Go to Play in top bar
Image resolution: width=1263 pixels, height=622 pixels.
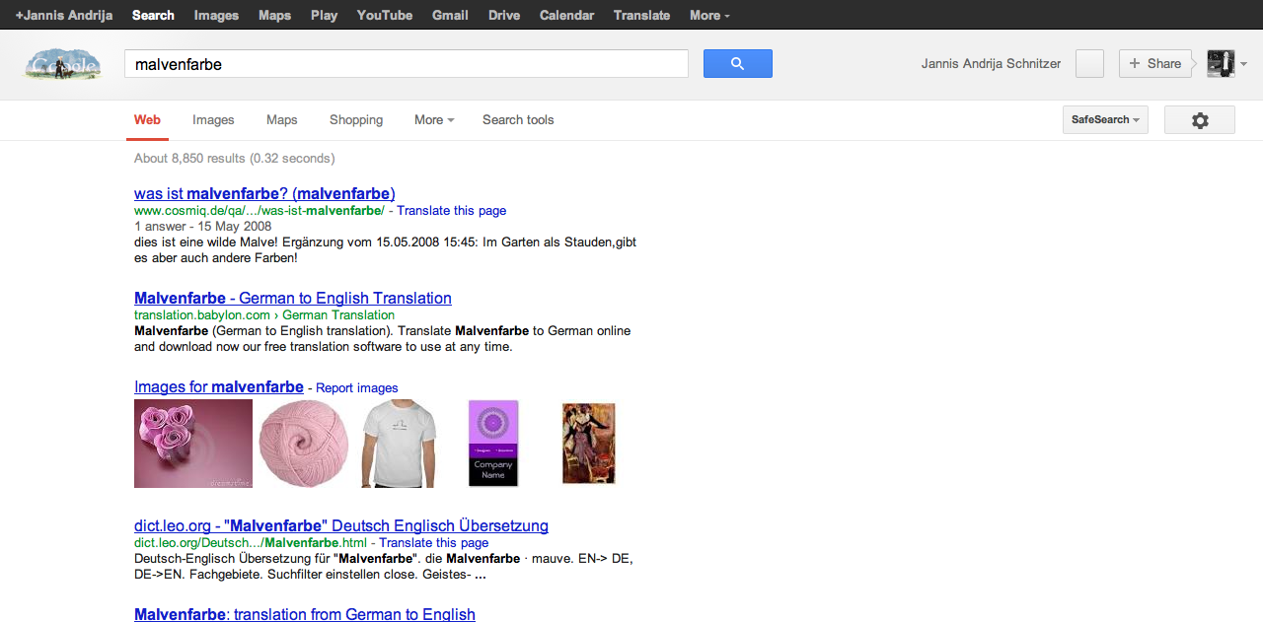324,15
